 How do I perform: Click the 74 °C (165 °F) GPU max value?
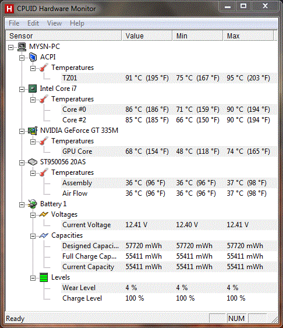click(x=248, y=151)
